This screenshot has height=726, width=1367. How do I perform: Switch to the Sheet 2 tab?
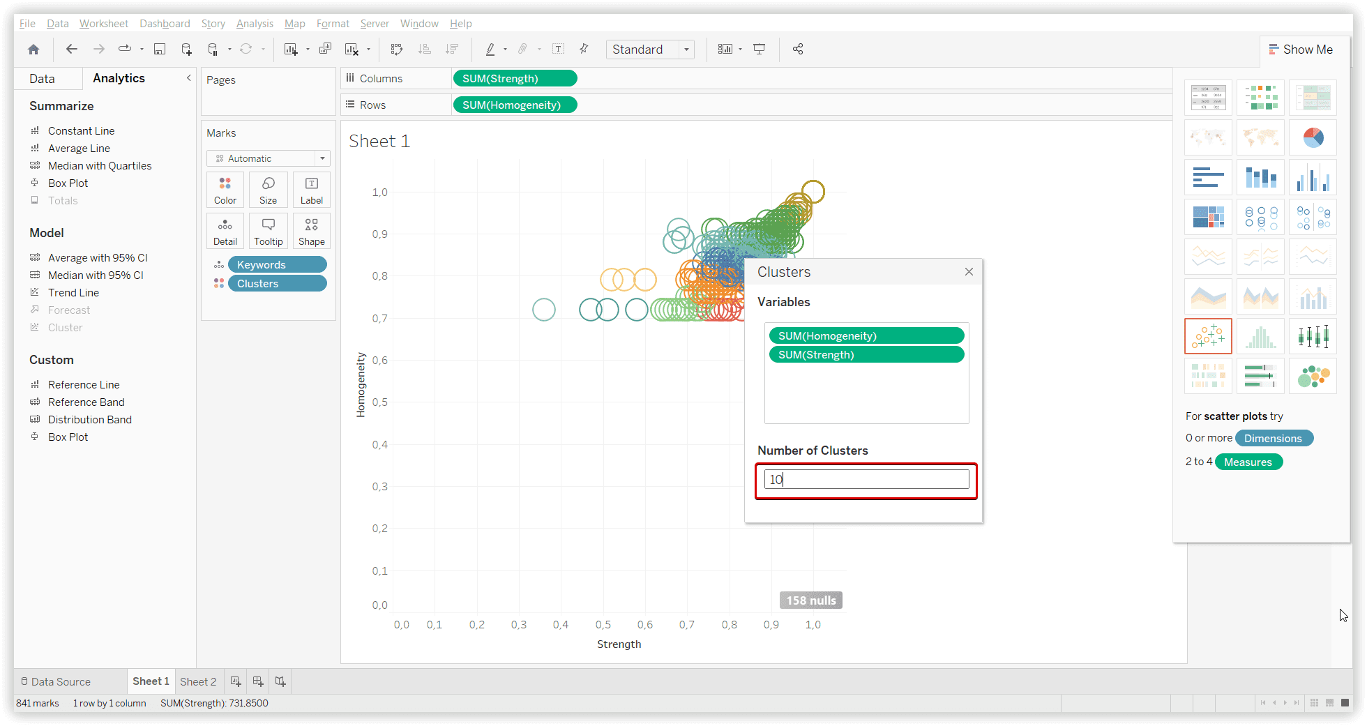(198, 681)
